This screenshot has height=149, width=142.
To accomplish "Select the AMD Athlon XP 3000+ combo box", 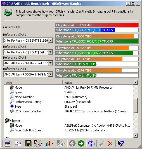I will coord(28,74).
